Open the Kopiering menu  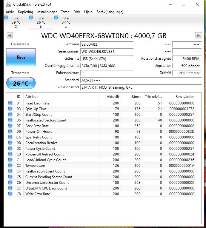[25, 12]
